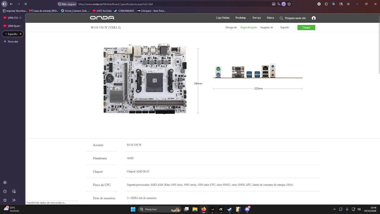Image resolution: width=380 pixels, height=214 pixels.
Task: Open the Suporte section link
Action: coord(284,27)
